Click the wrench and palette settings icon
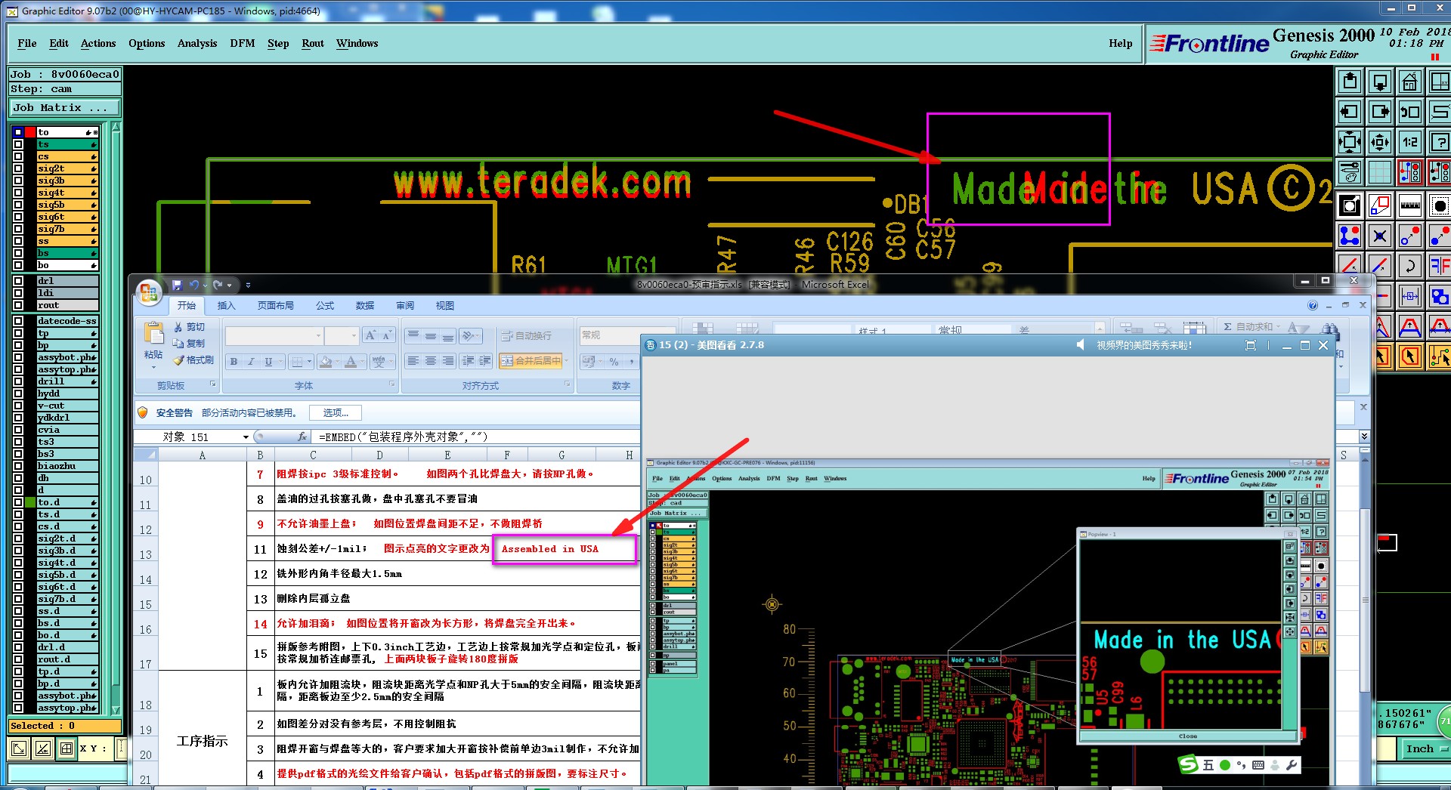The image size is (1451, 790). pos(1350,172)
